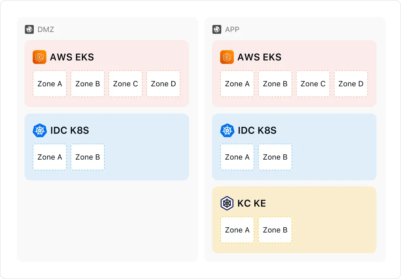This screenshot has width=401, height=279.
Task: Select Zone A in KC KE
Action: pyautogui.click(x=237, y=230)
